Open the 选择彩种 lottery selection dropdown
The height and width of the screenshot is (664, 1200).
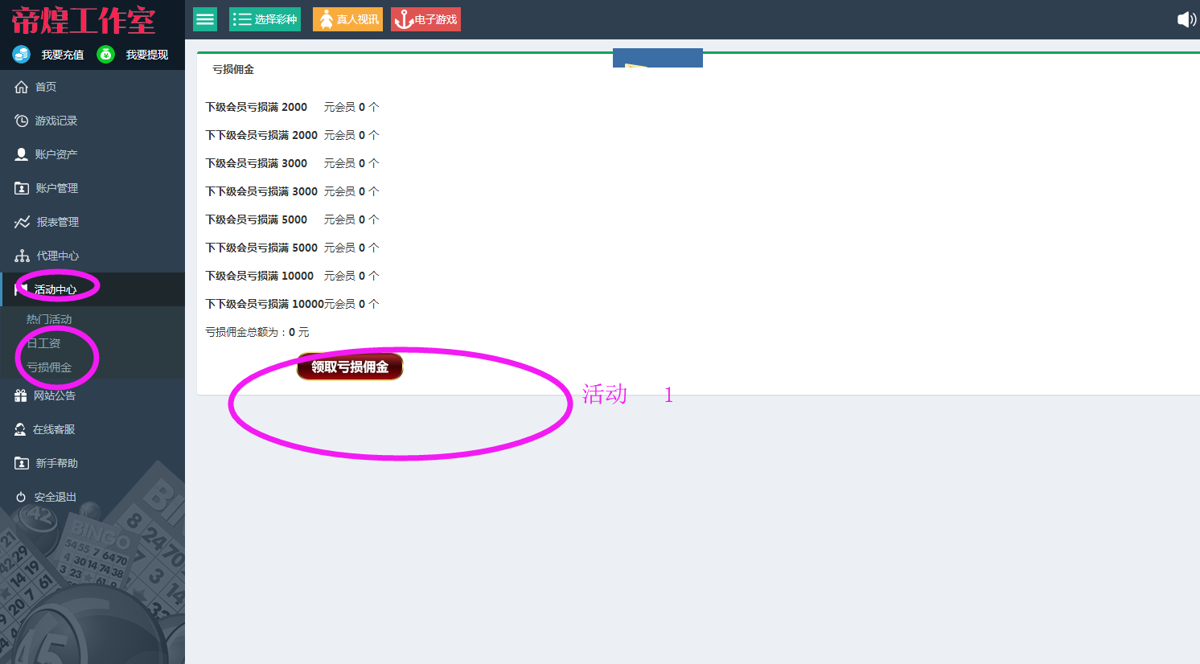coord(265,19)
